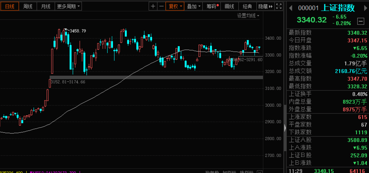
Task: Expand the 更多周期 period dropdown
Action: pyautogui.click(x=69, y=6)
